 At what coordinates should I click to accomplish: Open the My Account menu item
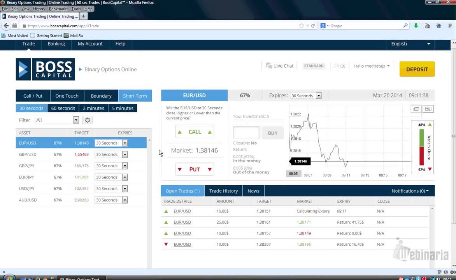tap(90, 44)
